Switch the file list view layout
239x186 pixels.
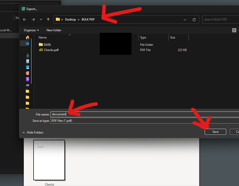point(234,30)
